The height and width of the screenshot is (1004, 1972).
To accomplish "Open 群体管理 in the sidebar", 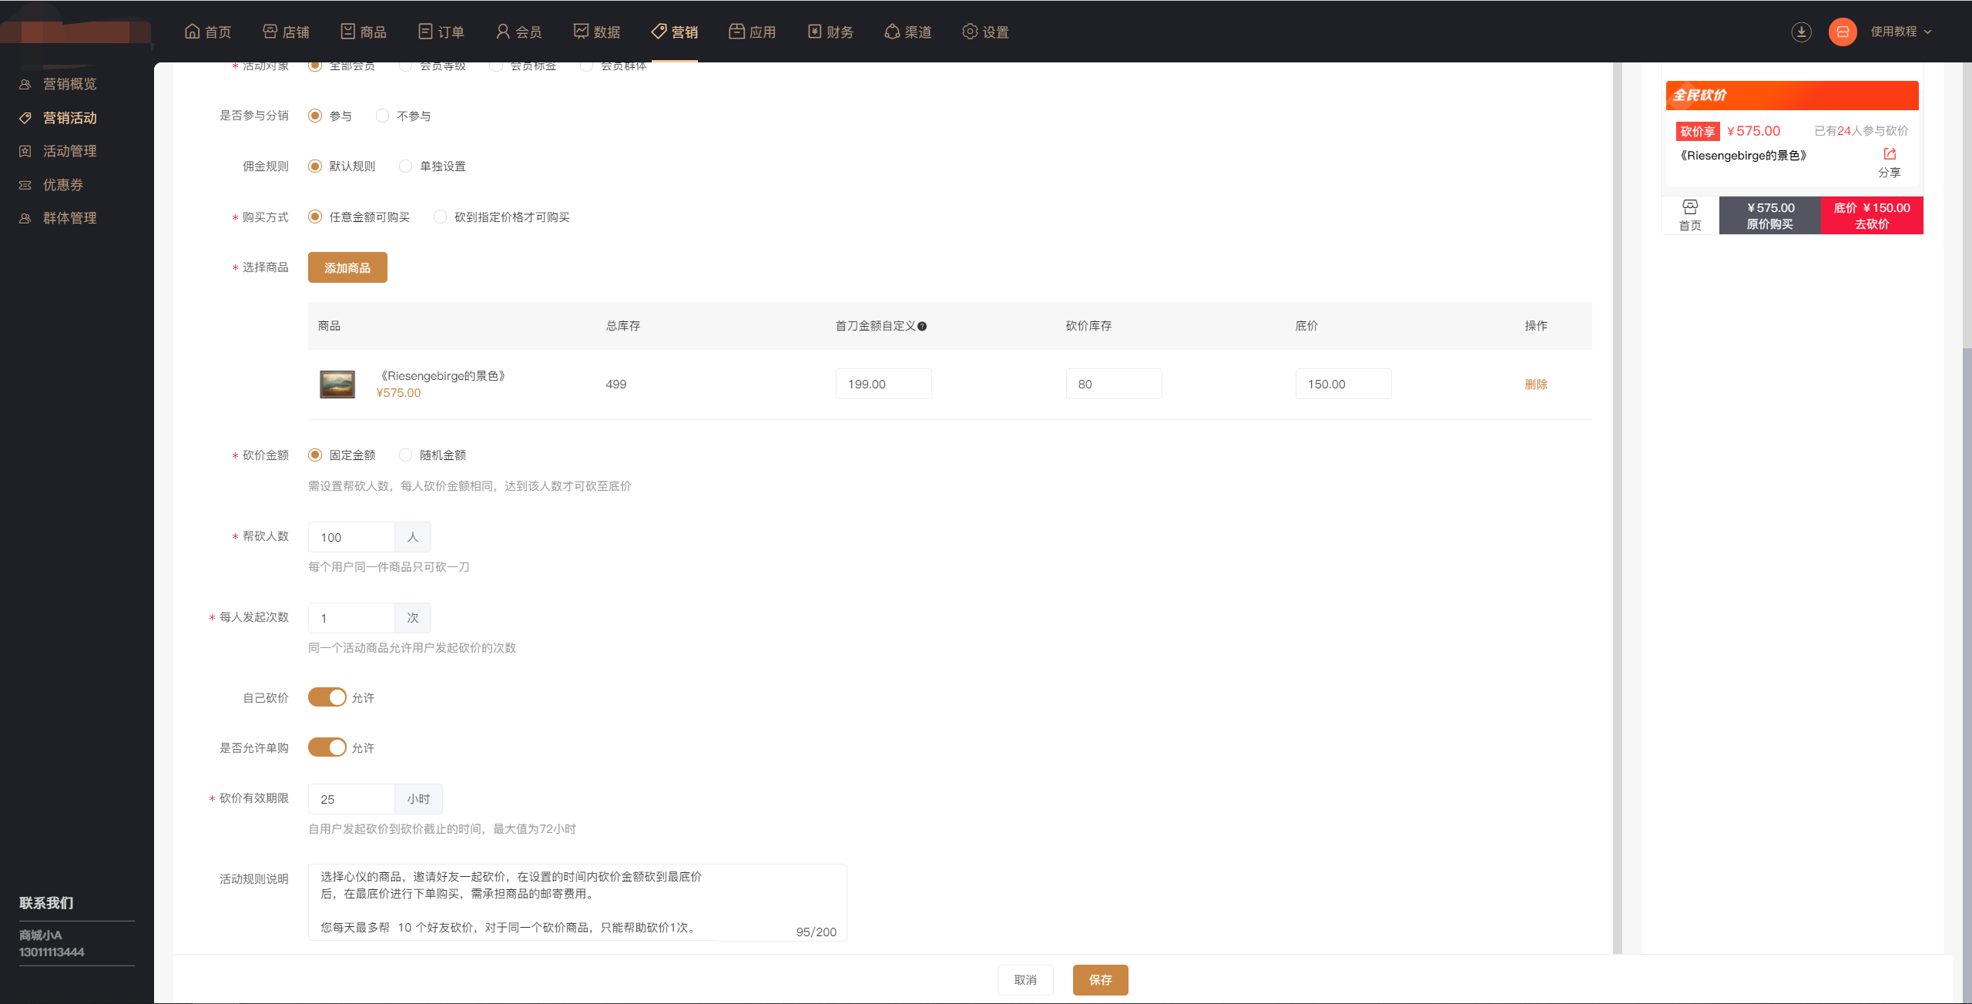I will 69,218.
